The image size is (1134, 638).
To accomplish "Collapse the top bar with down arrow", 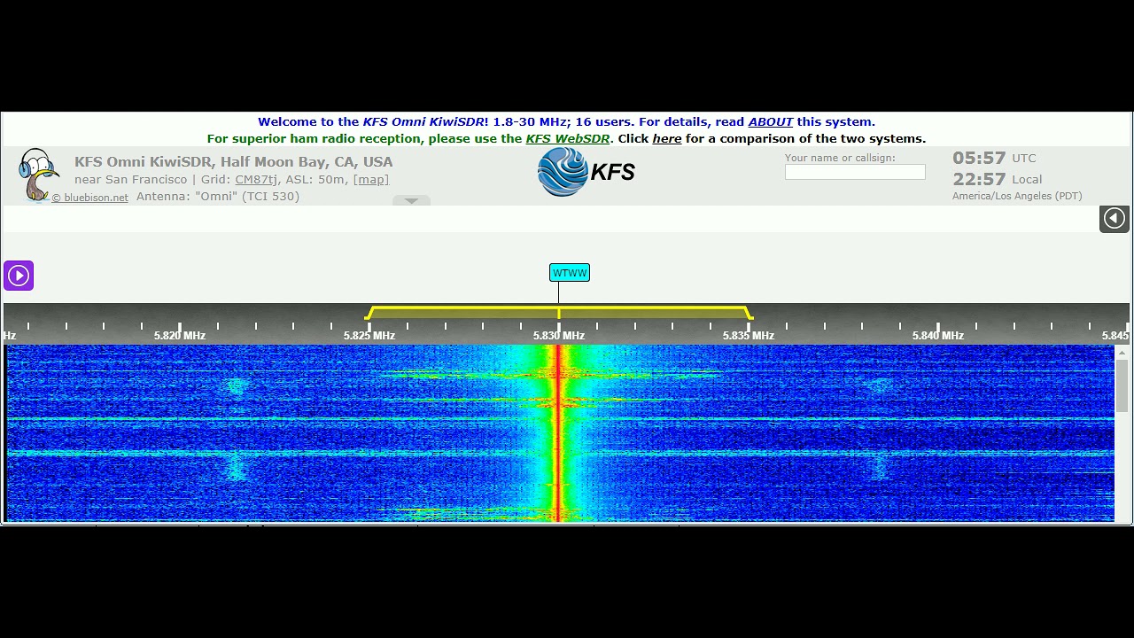I will (x=411, y=201).
